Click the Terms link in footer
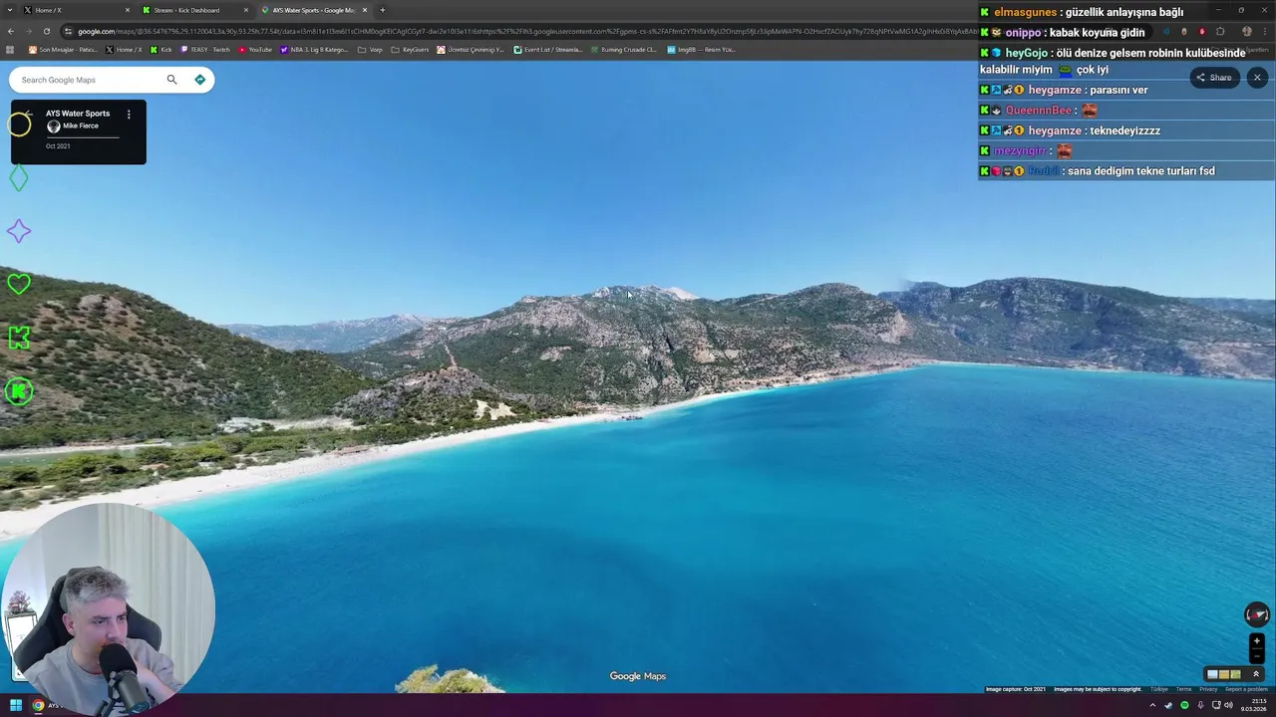This screenshot has height=717, width=1276. pyautogui.click(x=1183, y=689)
